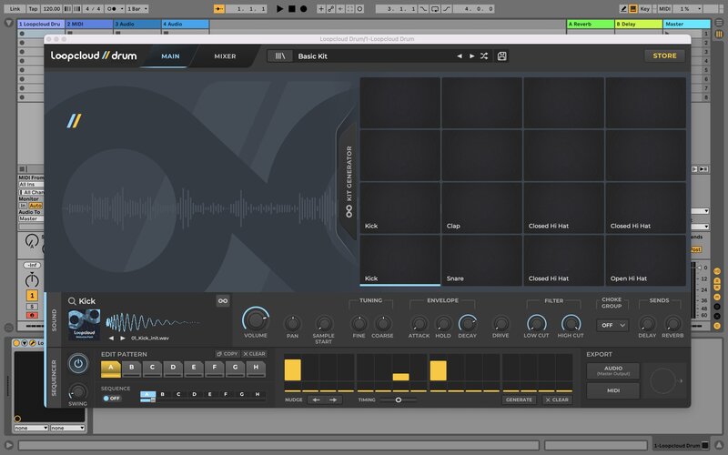Click the Ableton Stop button

pyautogui.click(x=291, y=8)
